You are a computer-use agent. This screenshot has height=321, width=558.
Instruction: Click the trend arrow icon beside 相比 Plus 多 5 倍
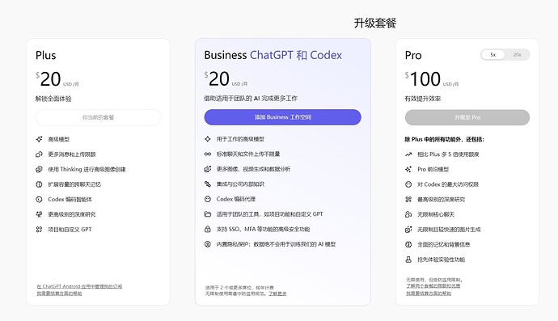coord(408,154)
